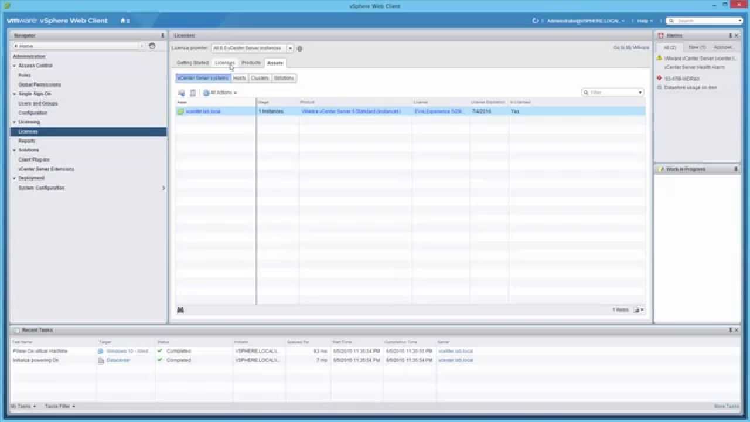Click the assign license icon above asset table
This screenshot has width=750, height=422.
tap(182, 93)
